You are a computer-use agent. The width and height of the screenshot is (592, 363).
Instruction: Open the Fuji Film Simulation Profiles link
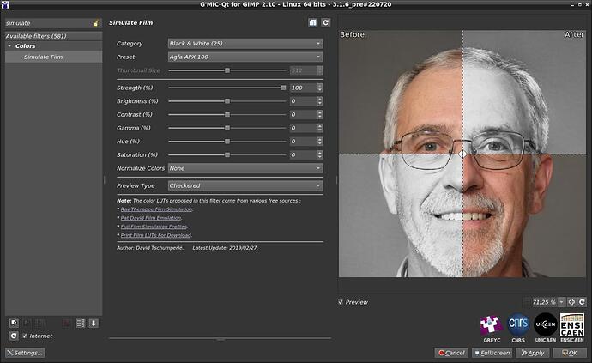[154, 227]
